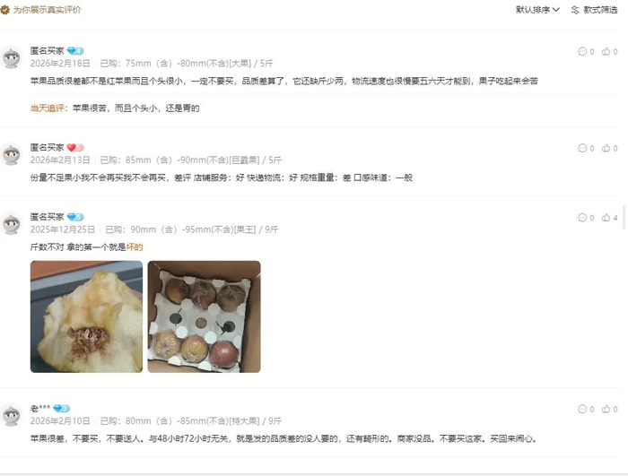628x476 pixels.
Task: Click the avatar of first anonymous buyer
Action: coord(11,57)
